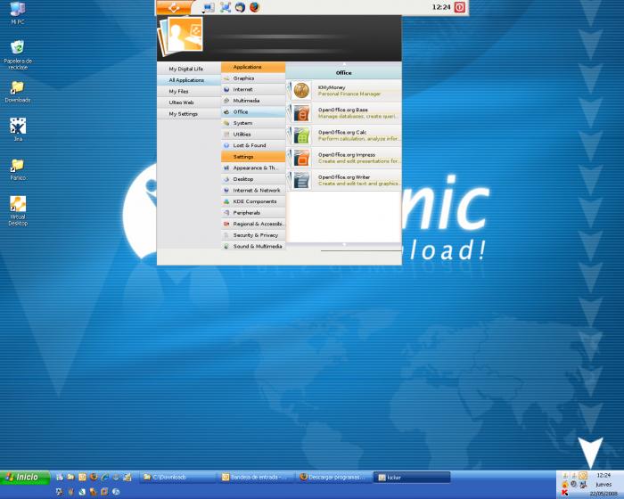Open the orange Ulteo main menu button
This screenshot has width=624, height=499.
[x=174, y=7]
